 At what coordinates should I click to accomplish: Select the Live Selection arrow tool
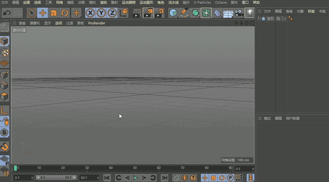(32, 13)
